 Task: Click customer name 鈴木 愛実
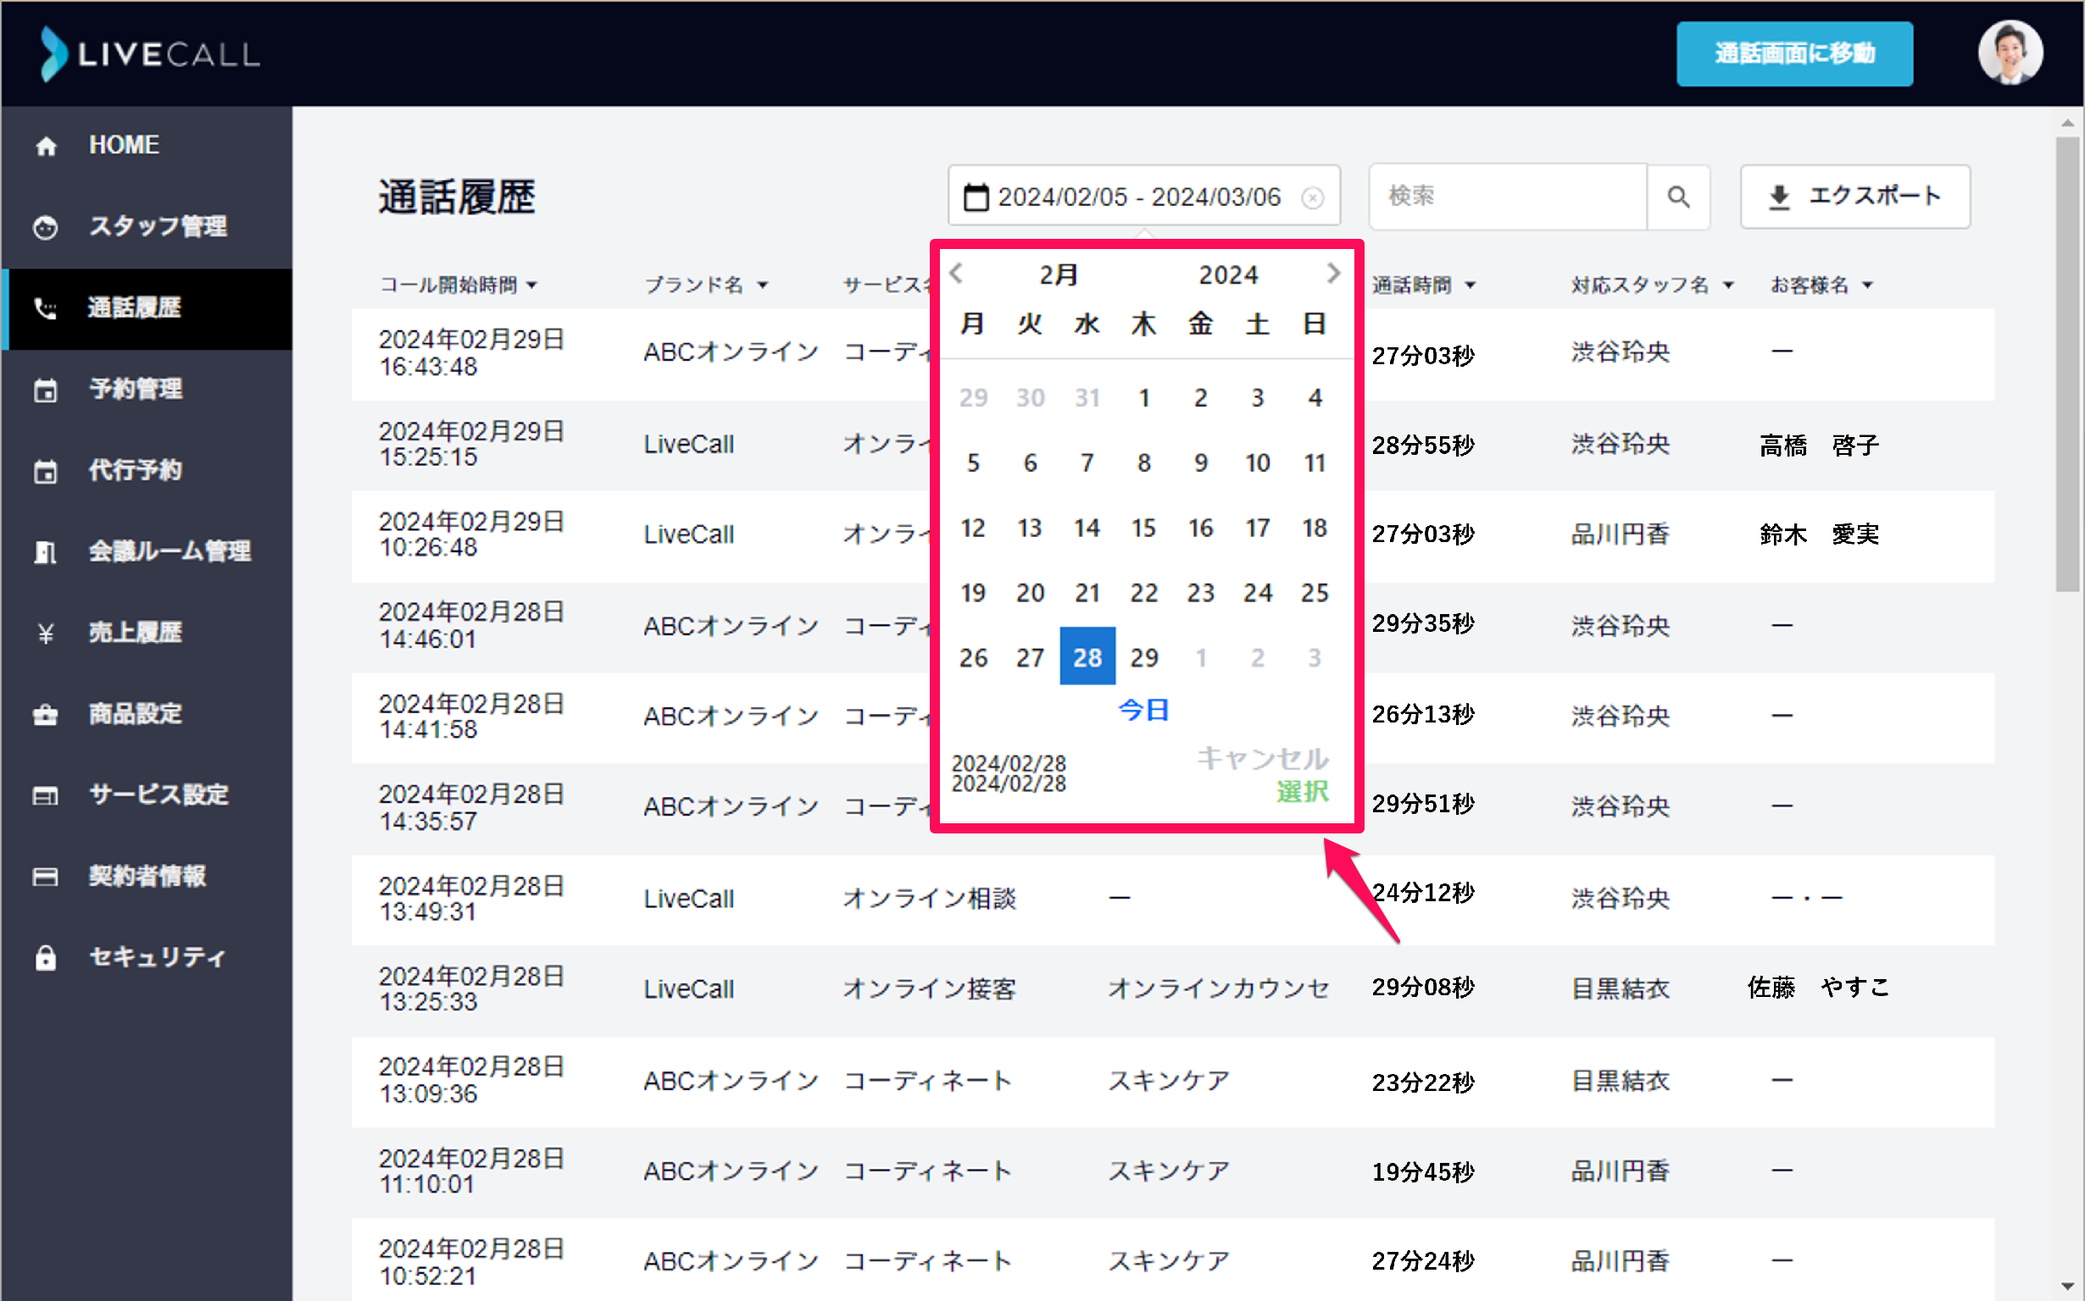pos(1819,534)
